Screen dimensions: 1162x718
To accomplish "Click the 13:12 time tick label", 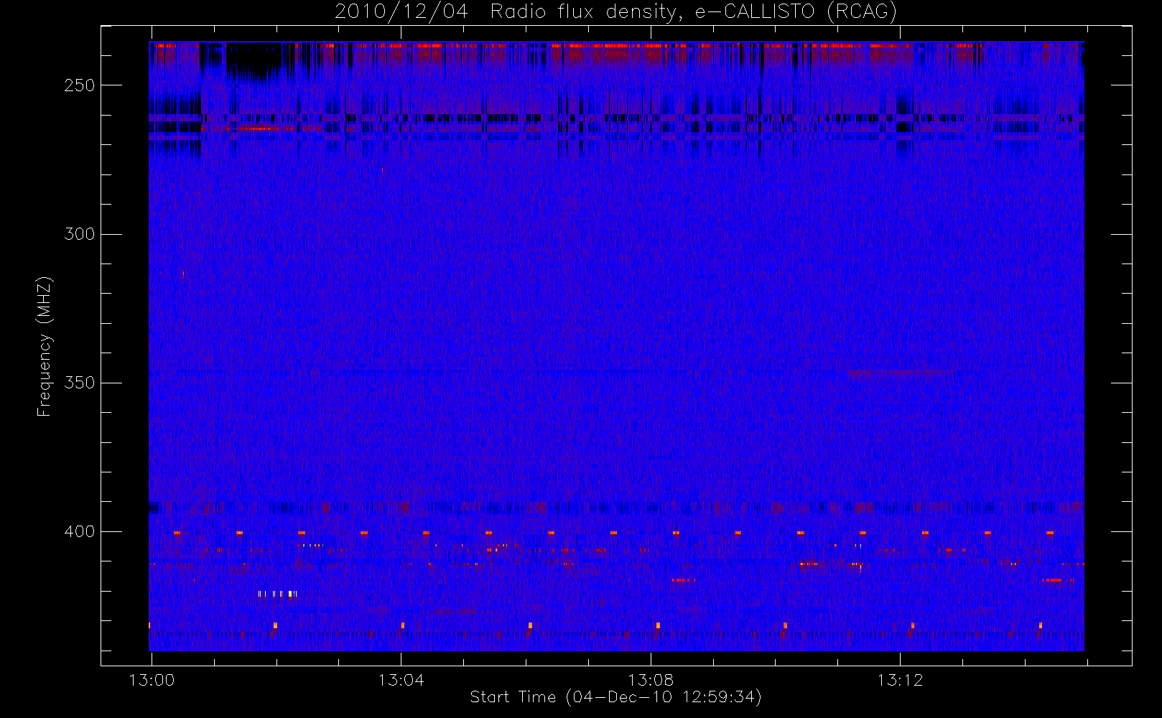I will coord(900,680).
